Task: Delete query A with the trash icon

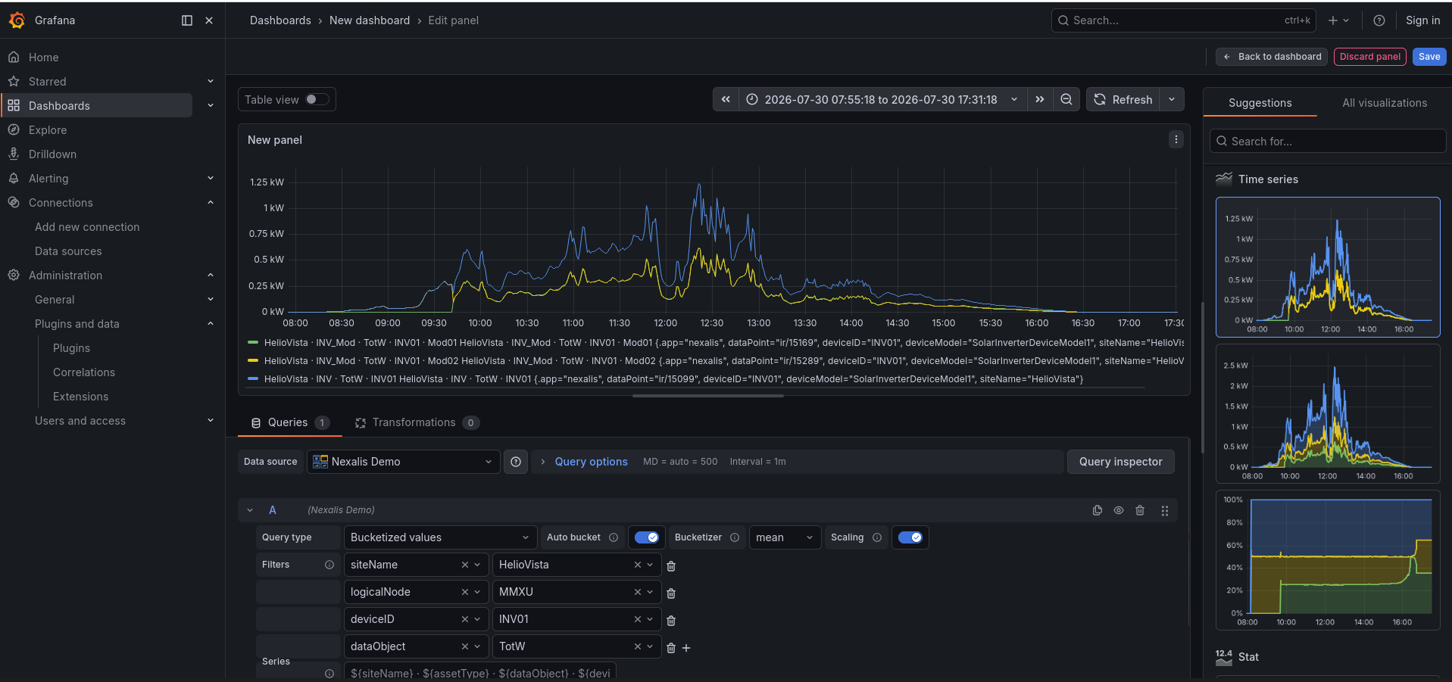Action: 1140,510
